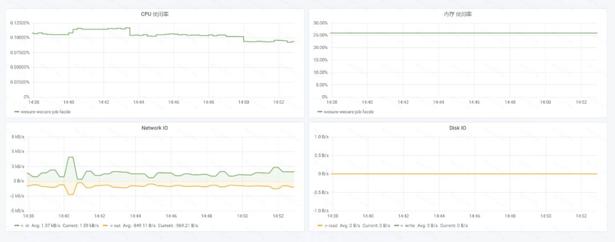
Task: Click the CPU graph line at the 14:42 mark
Action: coord(103,29)
